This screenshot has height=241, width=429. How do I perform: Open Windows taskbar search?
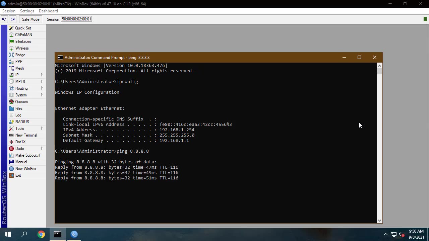24,234
